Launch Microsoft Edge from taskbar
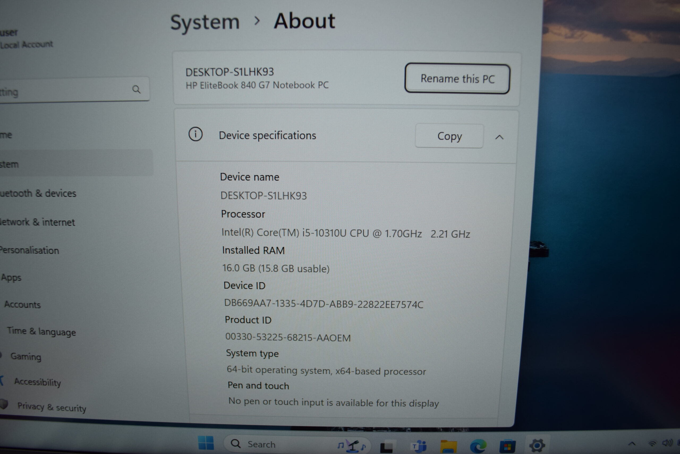 click(478, 446)
